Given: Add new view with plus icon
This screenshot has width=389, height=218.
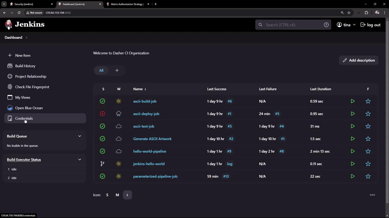Looking at the screenshot, I should pos(117,71).
